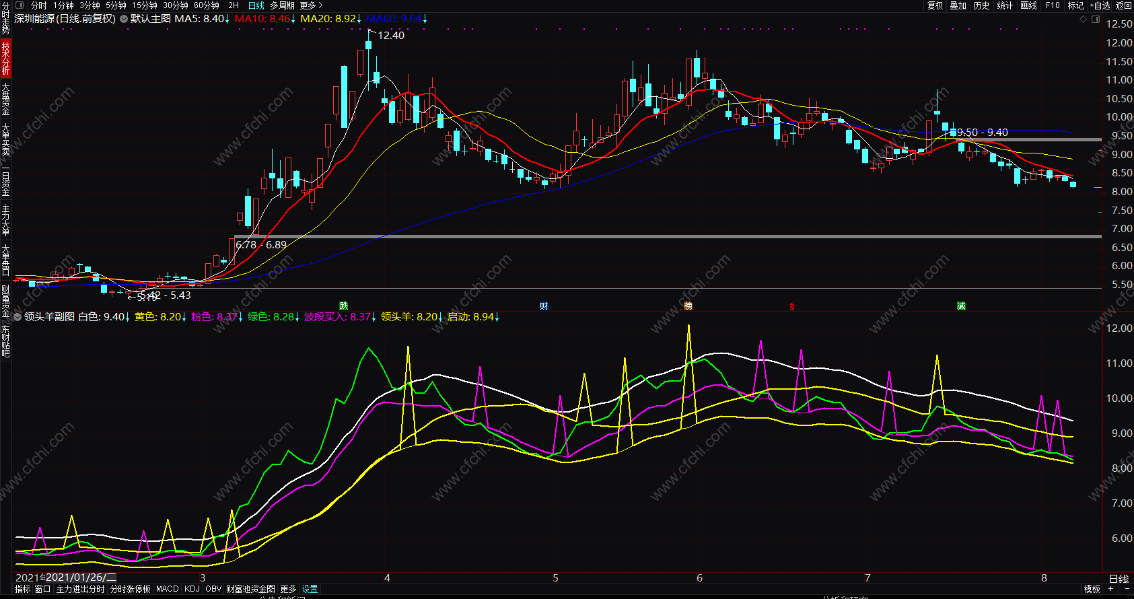Click the 返回 back button
1134x599 pixels.
click(x=1124, y=5)
